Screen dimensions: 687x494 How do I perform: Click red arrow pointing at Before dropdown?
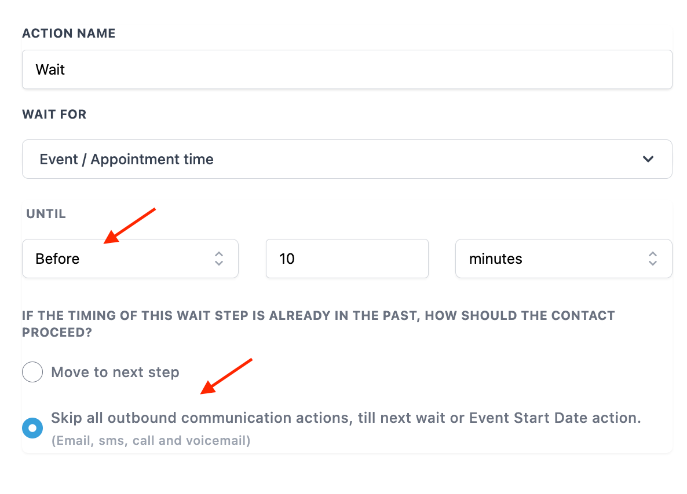(x=131, y=224)
